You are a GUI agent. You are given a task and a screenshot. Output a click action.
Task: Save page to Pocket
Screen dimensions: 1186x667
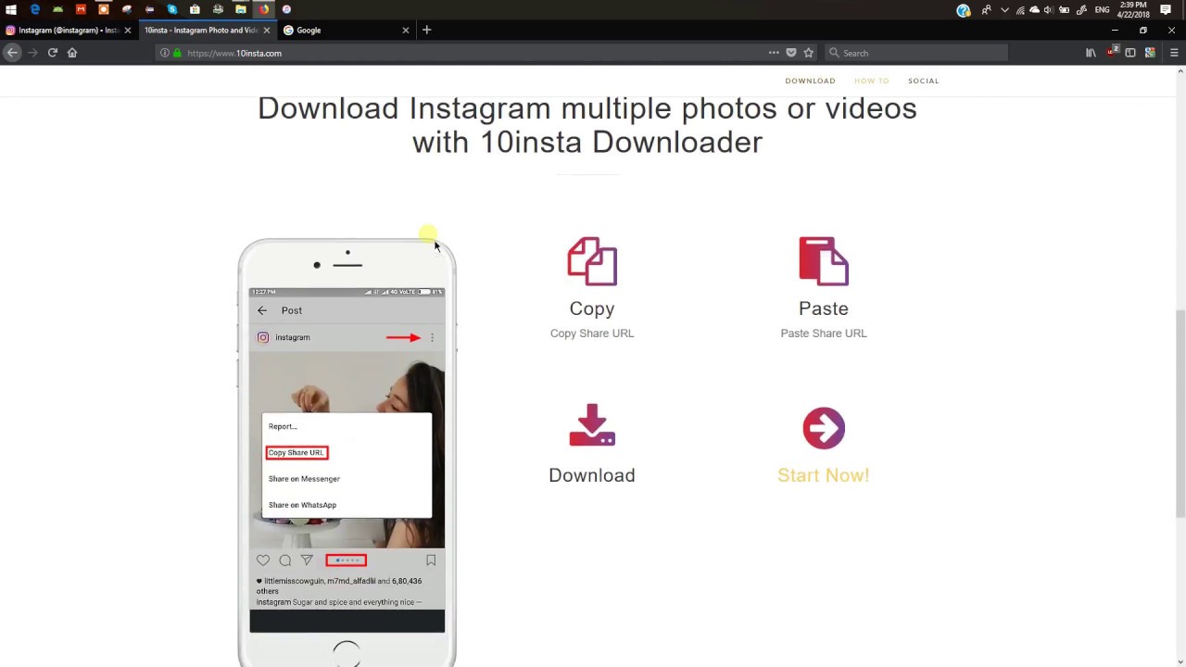click(x=791, y=53)
